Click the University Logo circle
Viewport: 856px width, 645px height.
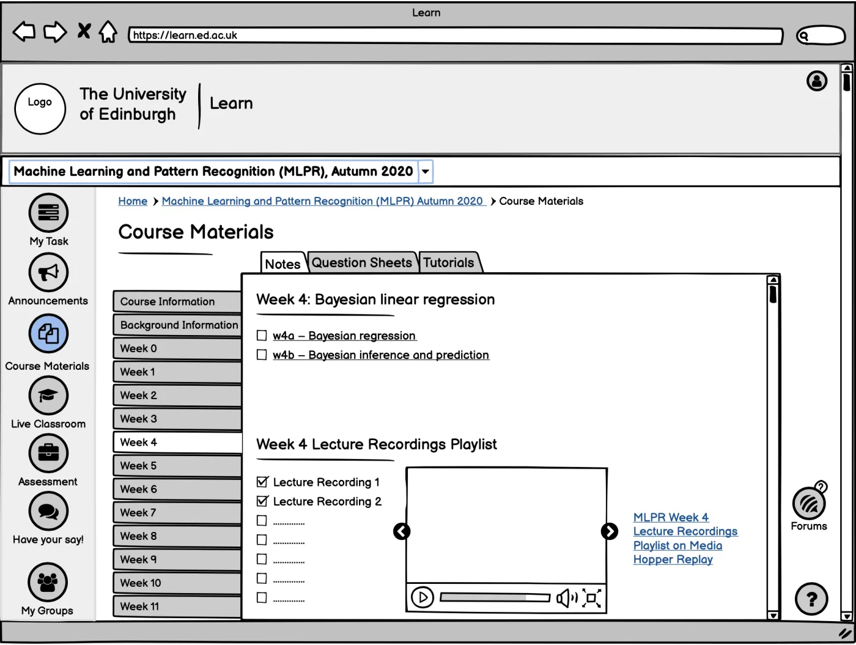[40, 109]
